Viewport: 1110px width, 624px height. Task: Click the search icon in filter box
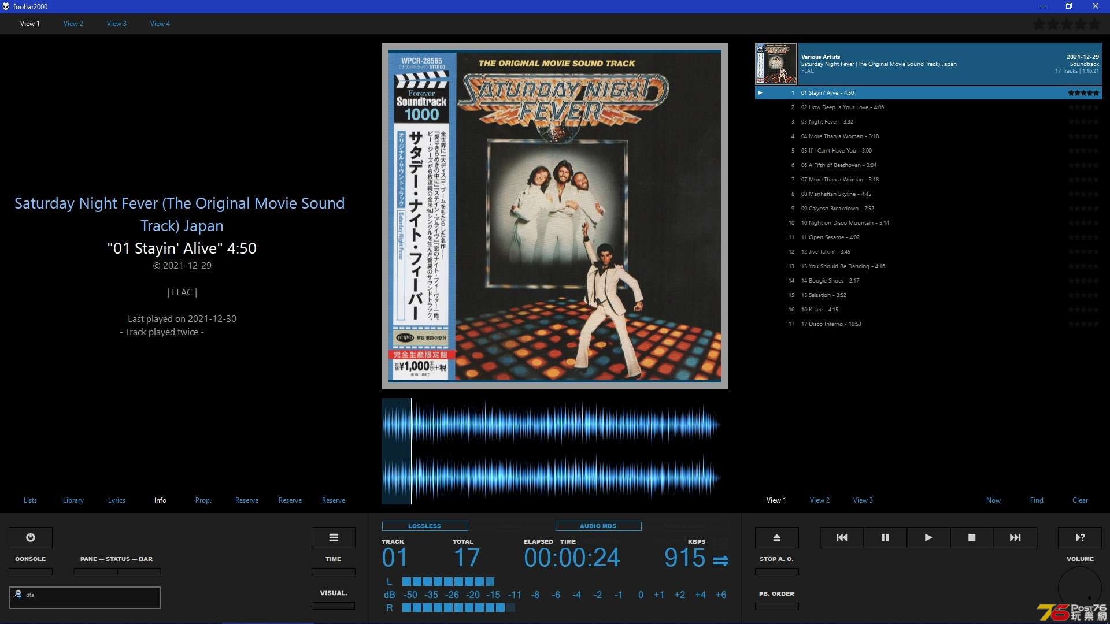point(18,594)
